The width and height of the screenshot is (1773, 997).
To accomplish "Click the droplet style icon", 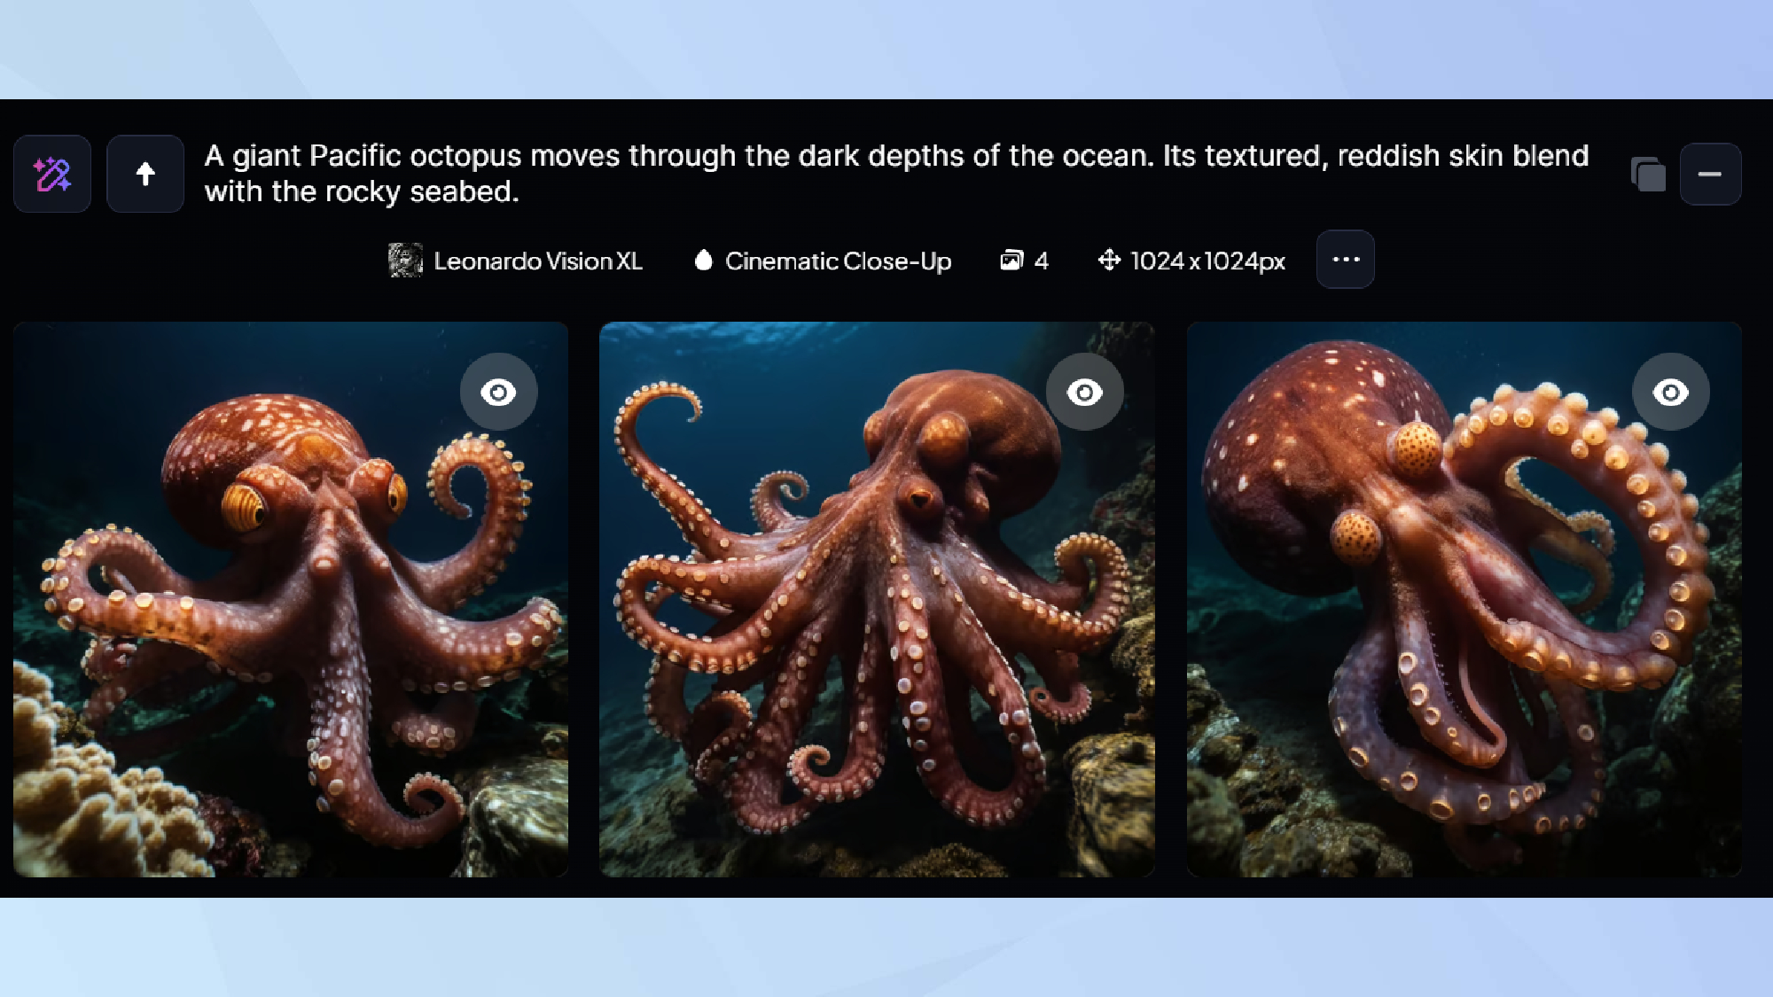I will [x=703, y=260].
